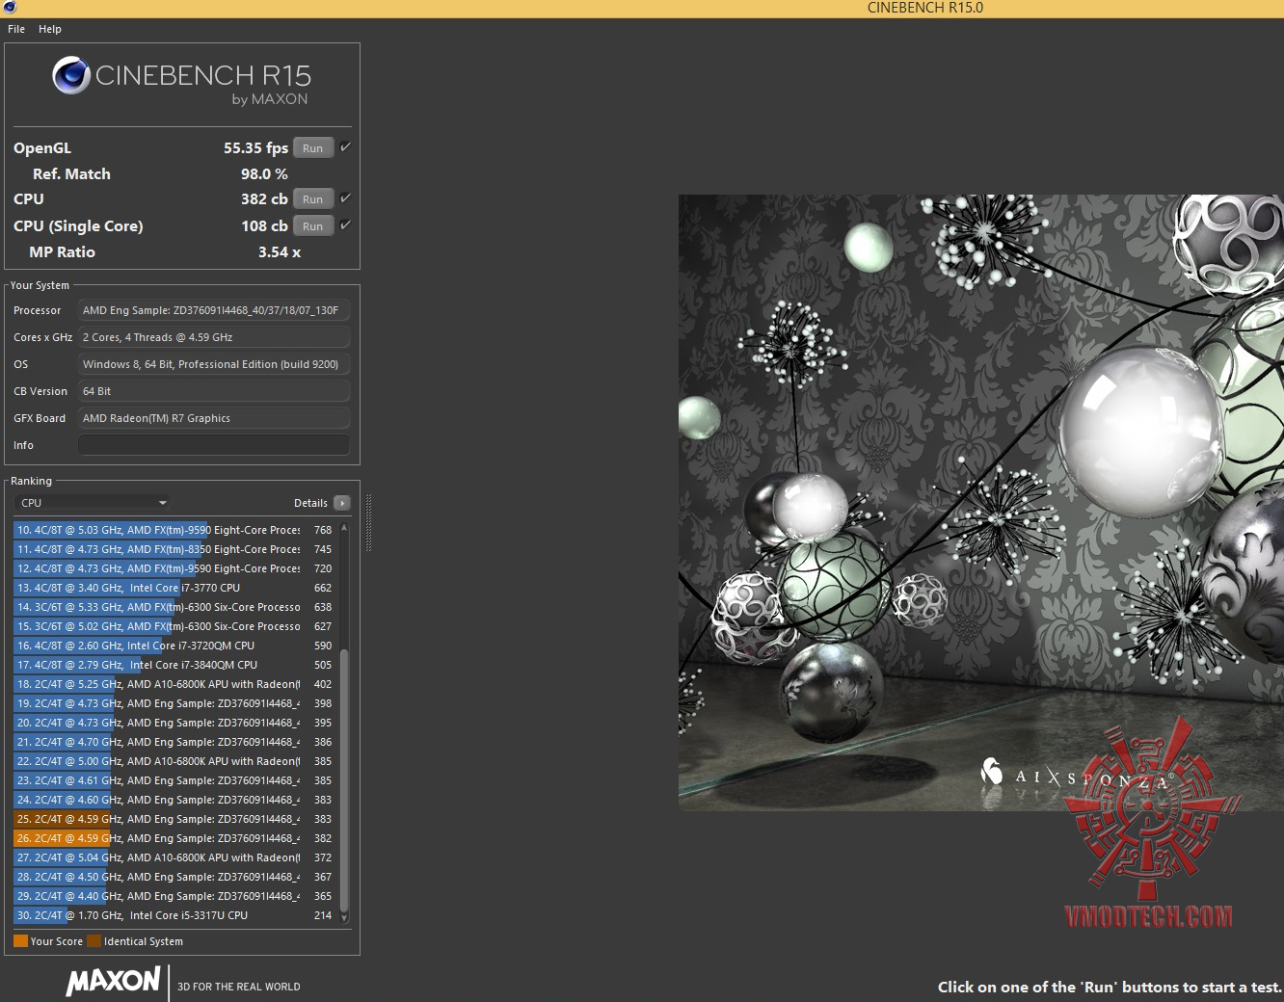The width and height of the screenshot is (1284, 1002).
Task: Select ranking row 22 A10-6800K at 5.00 GHz
Action: pos(174,761)
